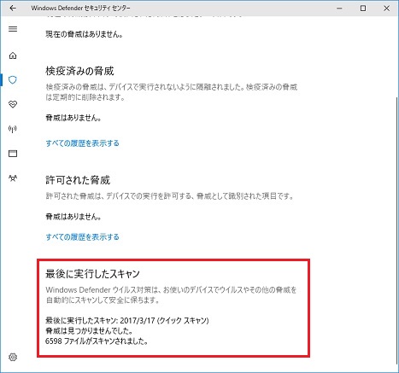Minimize the Windows Defender window
Screen dimensions: 399x373
coord(339,9)
